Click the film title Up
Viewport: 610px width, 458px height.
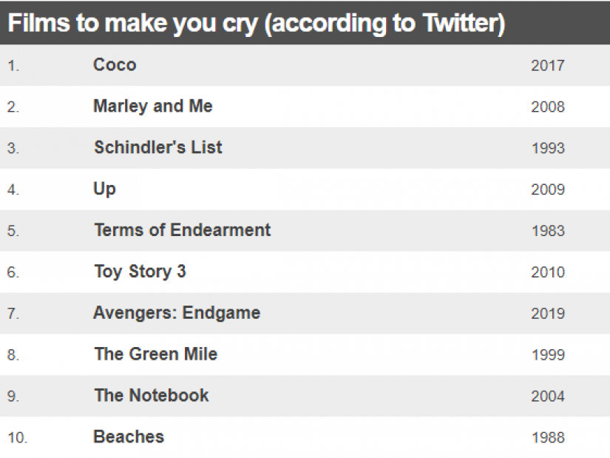[x=105, y=189]
